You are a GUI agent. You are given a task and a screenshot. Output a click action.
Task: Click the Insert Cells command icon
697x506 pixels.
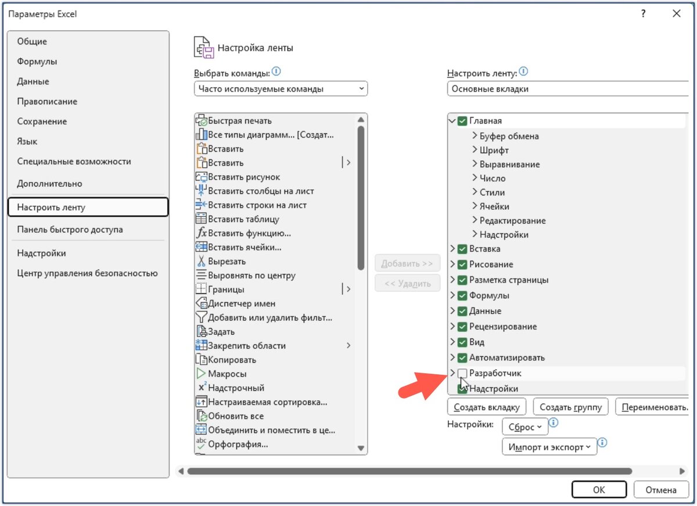(x=202, y=247)
